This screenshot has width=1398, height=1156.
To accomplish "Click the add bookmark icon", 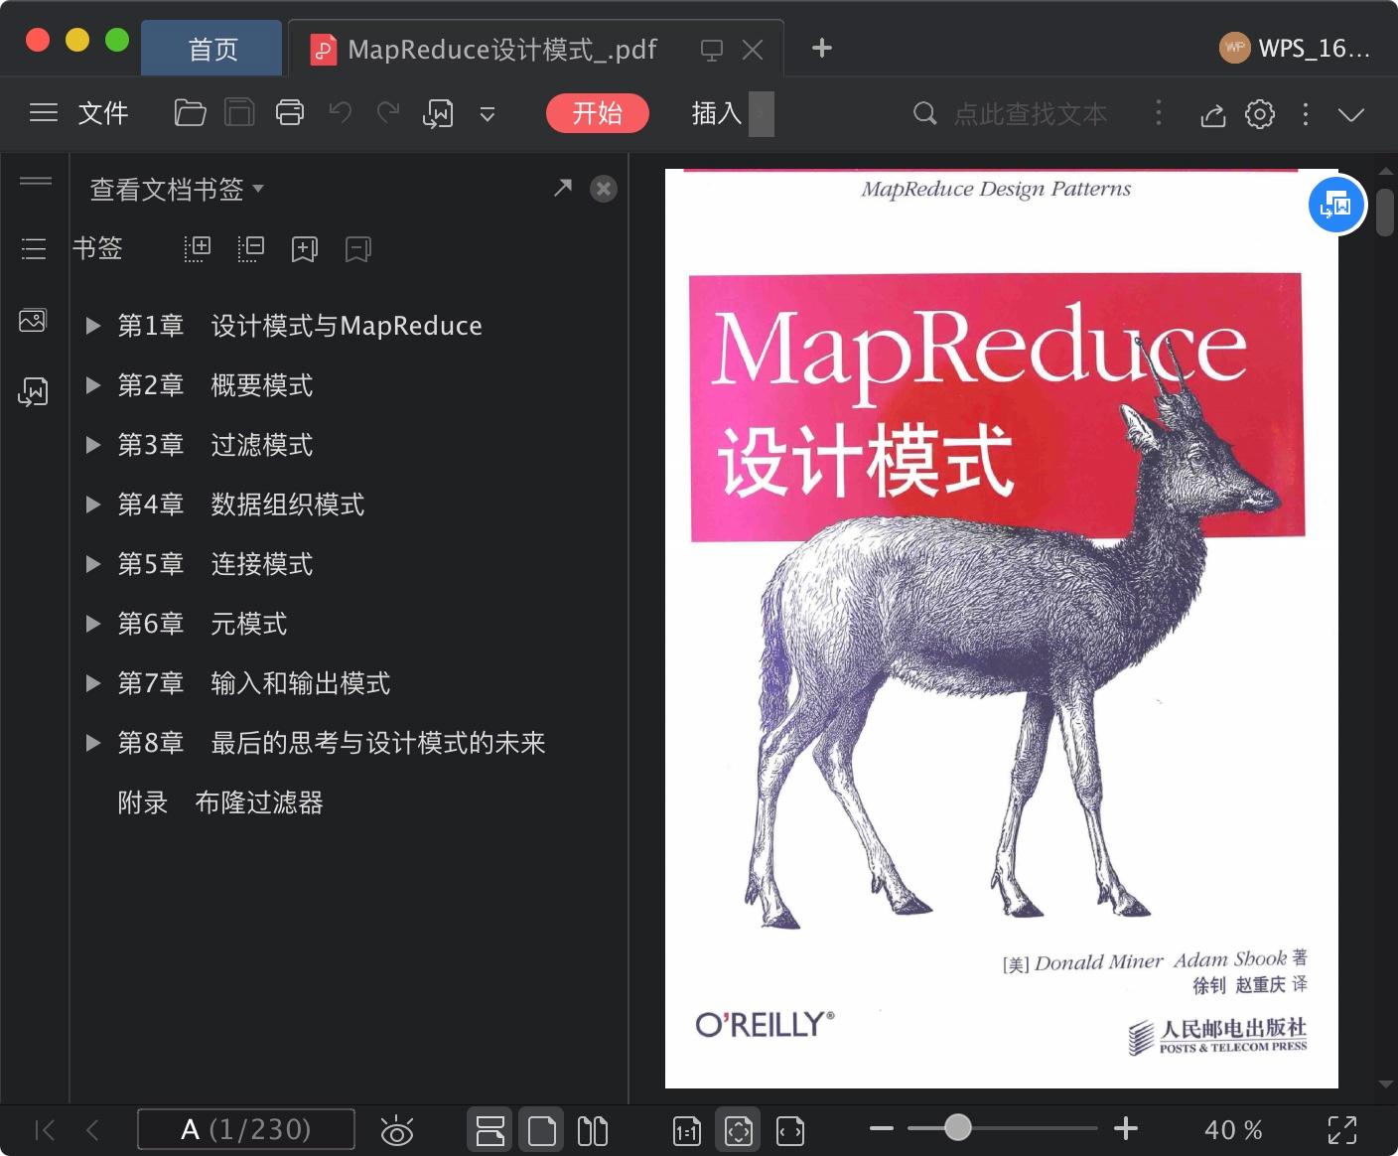I will click(x=304, y=248).
